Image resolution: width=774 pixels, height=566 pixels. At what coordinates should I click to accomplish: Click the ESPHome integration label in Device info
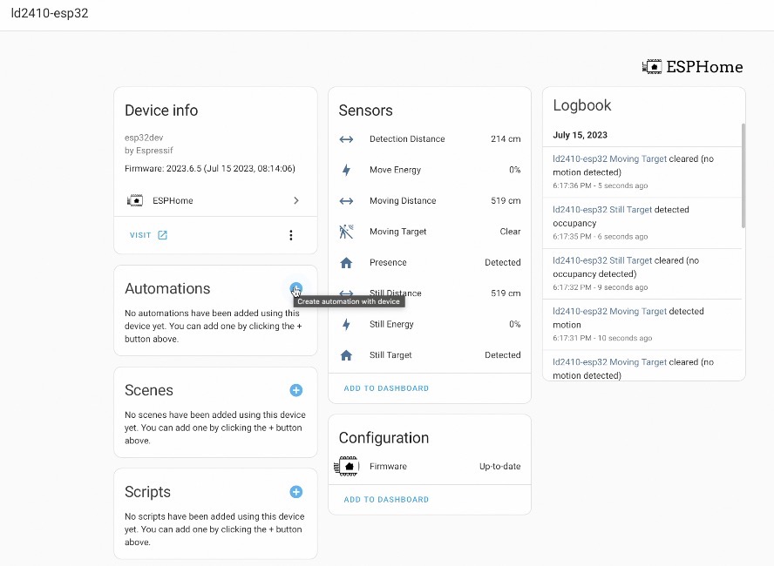pyautogui.click(x=173, y=200)
